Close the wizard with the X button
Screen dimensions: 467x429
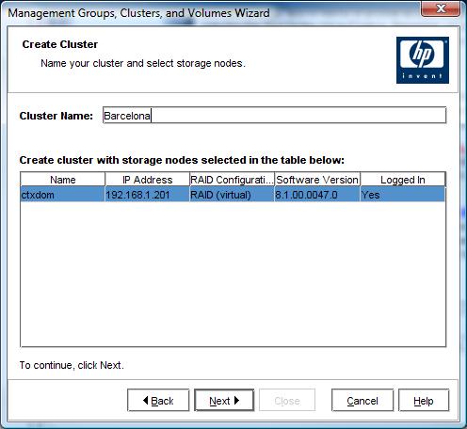point(441,8)
